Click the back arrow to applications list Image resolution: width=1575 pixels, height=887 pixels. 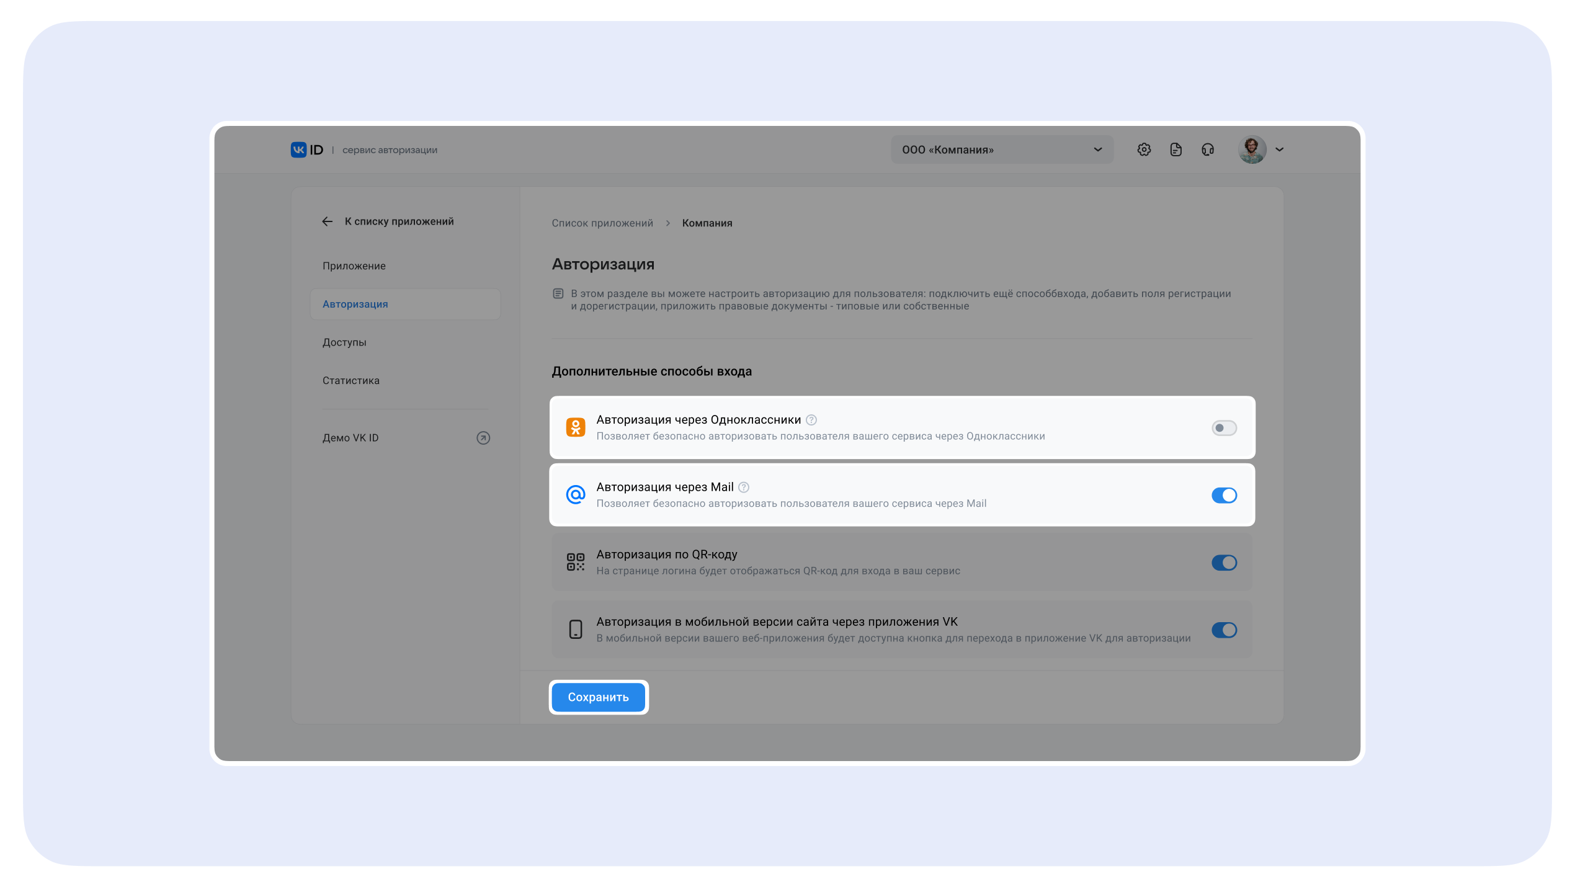[x=328, y=221]
